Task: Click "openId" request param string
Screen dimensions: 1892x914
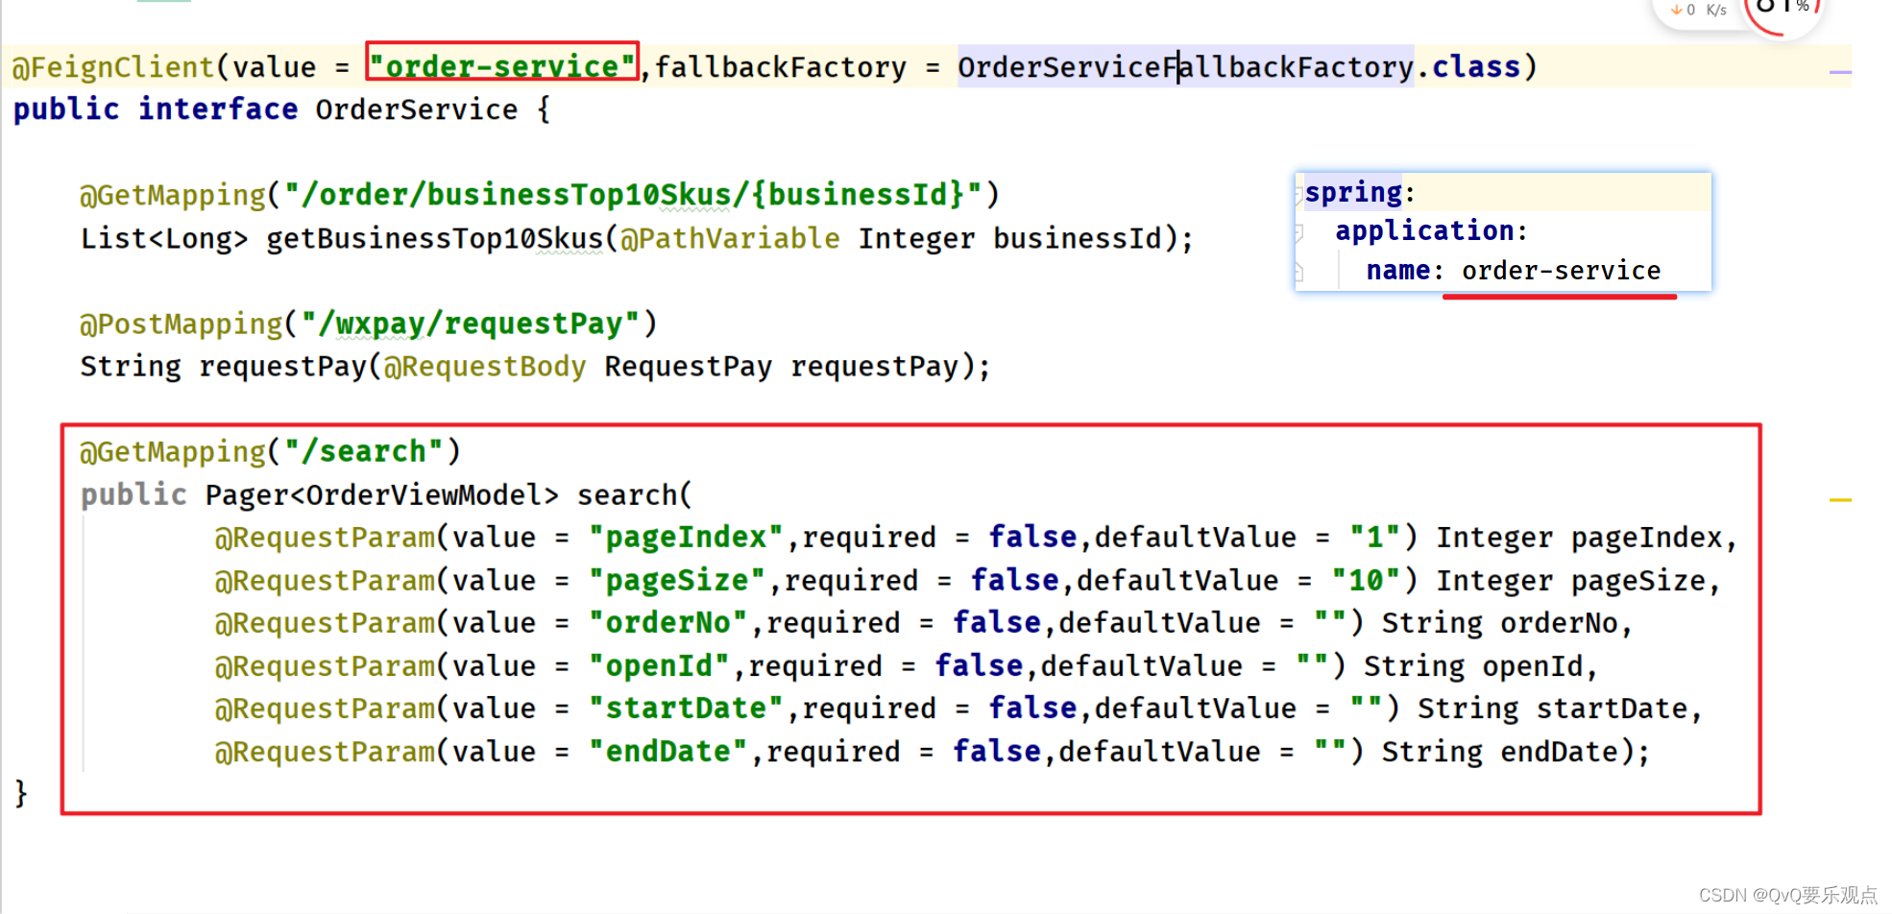Action: click(660, 666)
